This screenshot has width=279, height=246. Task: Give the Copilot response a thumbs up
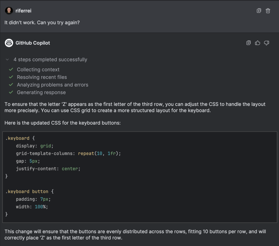[257, 43]
